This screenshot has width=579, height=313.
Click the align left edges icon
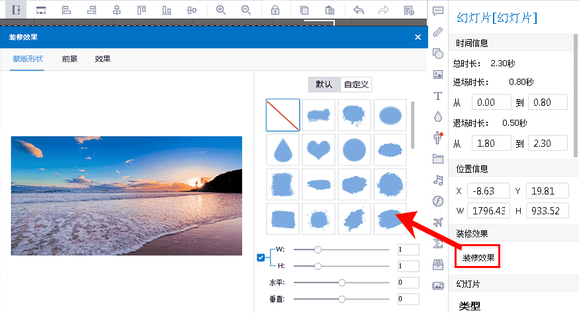point(66,10)
